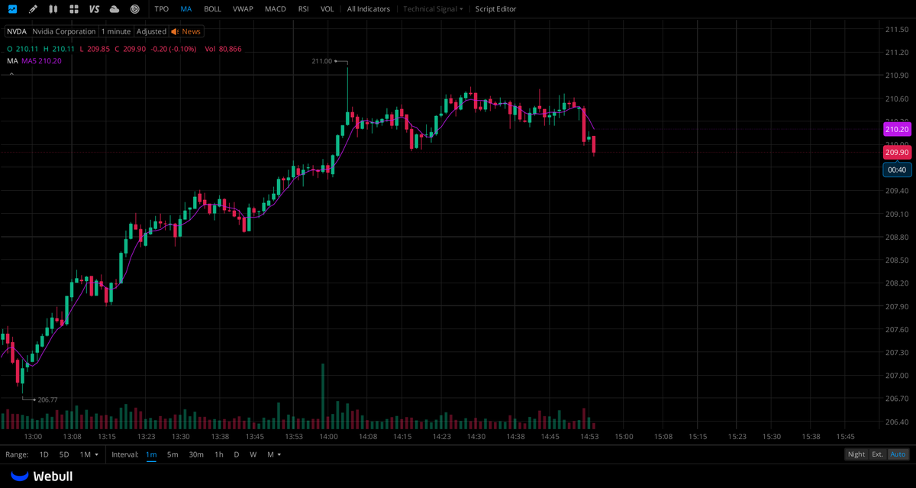The height and width of the screenshot is (488, 916).
Task: Open All Indicators list
Action: pyautogui.click(x=369, y=9)
